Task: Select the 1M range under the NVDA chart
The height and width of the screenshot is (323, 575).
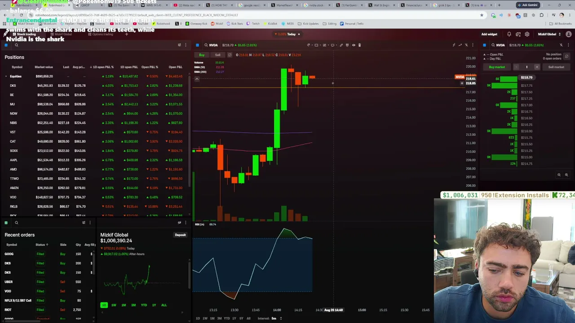Action: [212, 319]
